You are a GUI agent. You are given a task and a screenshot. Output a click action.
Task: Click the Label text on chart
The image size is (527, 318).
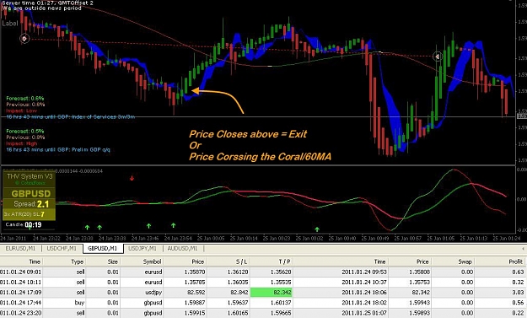(x=10, y=24)
